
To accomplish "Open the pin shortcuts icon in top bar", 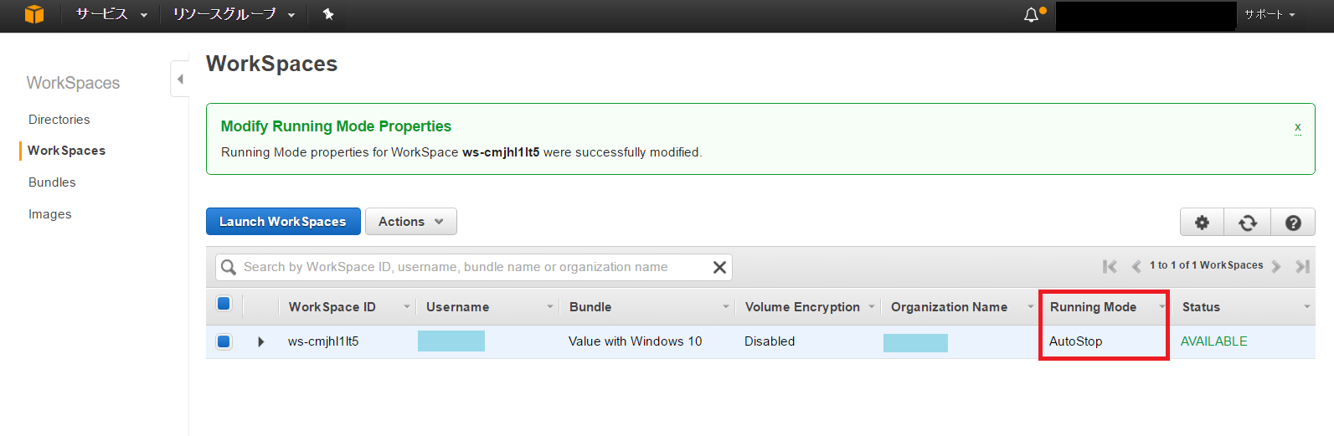I will [328, 14].
